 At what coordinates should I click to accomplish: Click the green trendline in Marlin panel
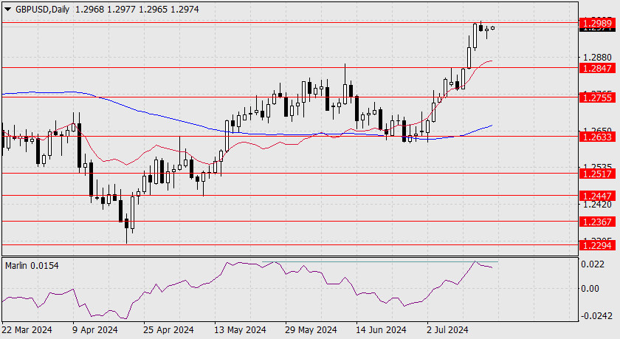click(380, 262)
